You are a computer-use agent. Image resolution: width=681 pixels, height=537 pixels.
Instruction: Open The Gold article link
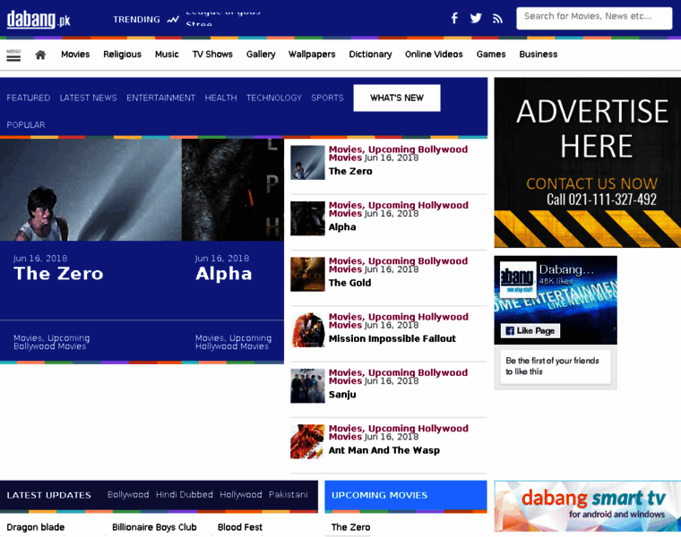click(x=349, y=283)
